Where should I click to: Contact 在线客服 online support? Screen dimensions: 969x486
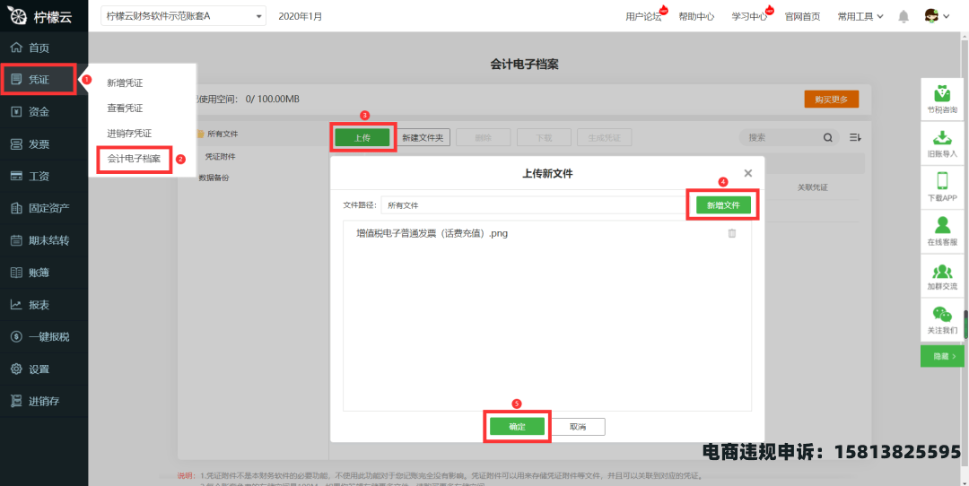942,230
